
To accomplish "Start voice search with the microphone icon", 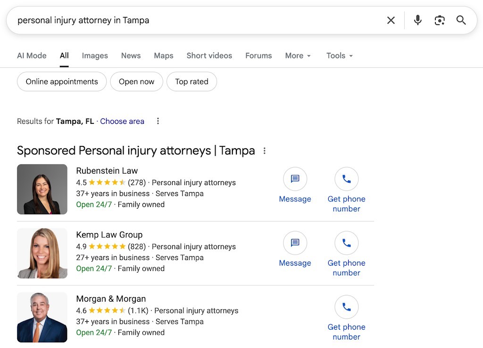I will 417,20.
